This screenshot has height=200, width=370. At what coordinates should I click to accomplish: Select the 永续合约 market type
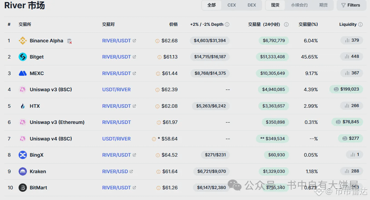coord(299,5)
